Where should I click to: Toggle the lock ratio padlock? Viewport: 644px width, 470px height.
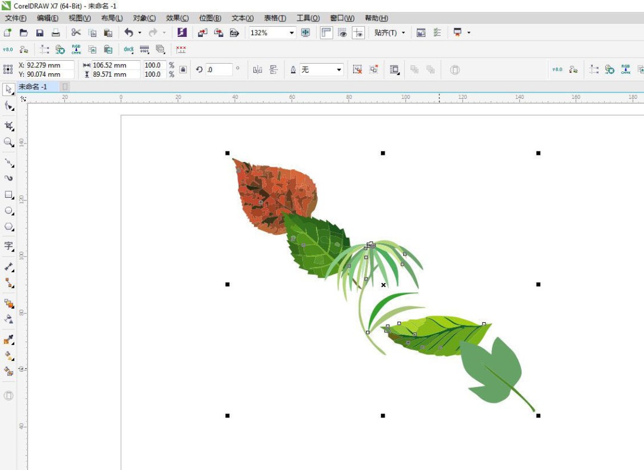click(x=183, y=70)
